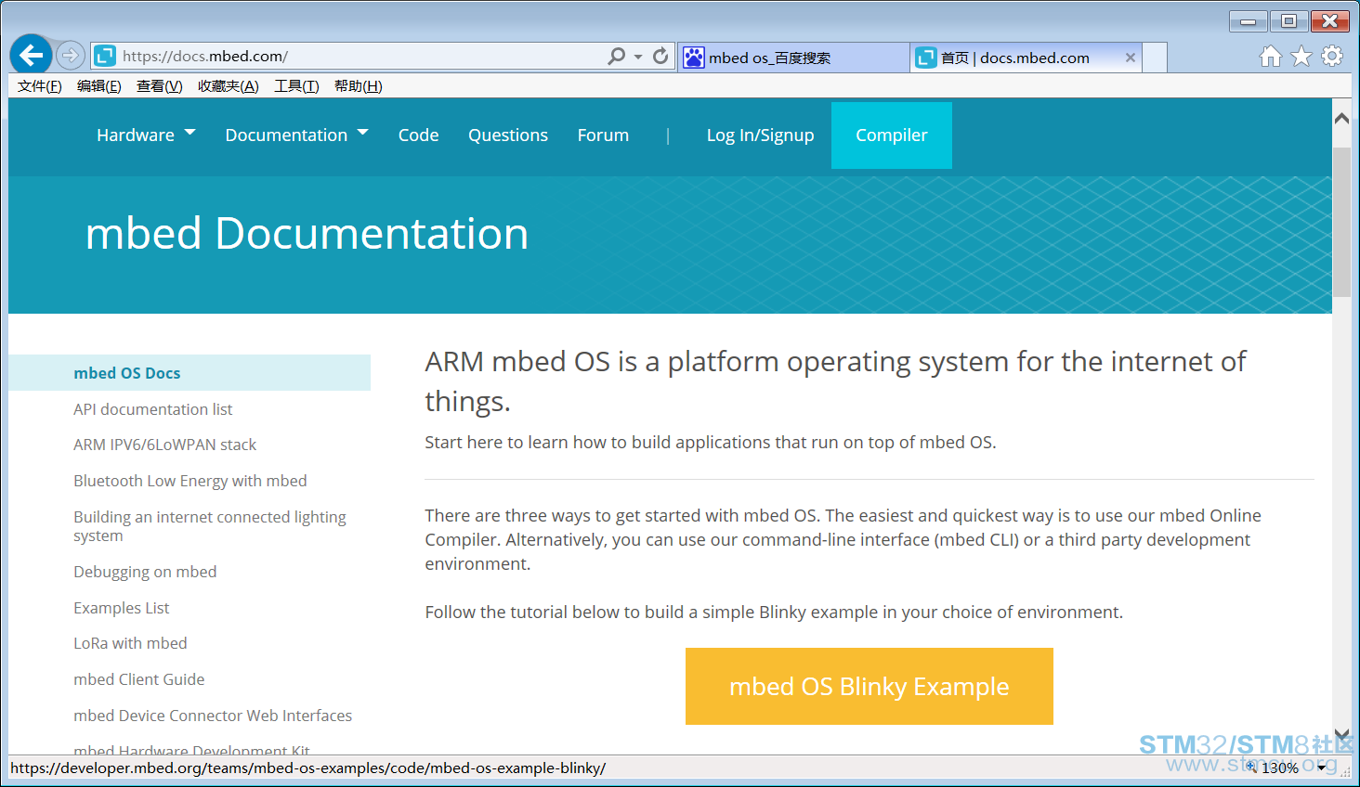
Task: Open the 130% zoom level dropdown
Action: tap(1322, 768)
